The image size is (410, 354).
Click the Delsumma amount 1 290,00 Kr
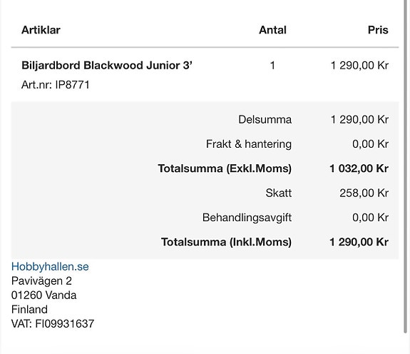359,120
